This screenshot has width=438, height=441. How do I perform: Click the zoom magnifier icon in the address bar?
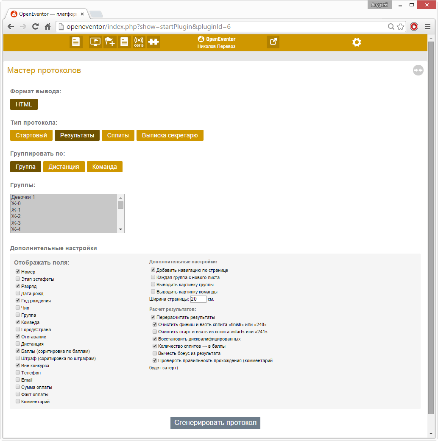click(391, 27)
